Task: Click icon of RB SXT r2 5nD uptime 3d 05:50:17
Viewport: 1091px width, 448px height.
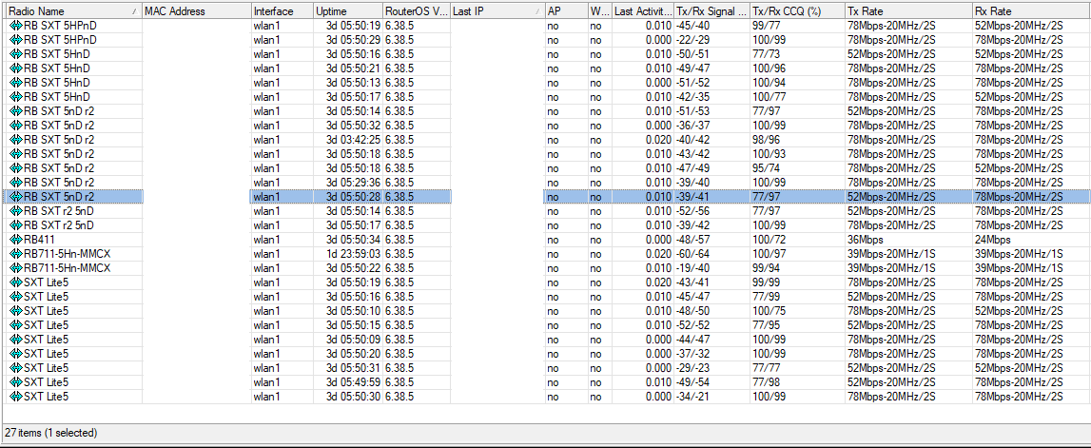Action: (17, 225)
